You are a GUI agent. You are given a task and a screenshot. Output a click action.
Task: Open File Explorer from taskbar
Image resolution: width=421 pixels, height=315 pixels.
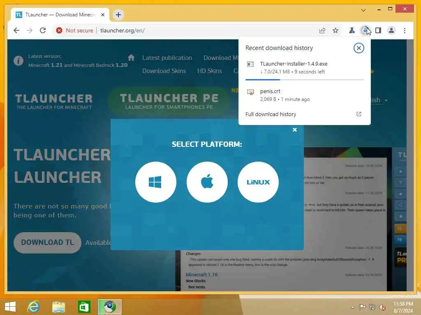click(58, 307)
